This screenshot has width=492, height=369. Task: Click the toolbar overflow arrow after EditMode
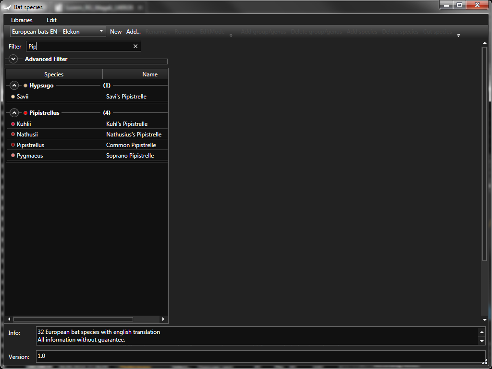click(x=231, y=36)
